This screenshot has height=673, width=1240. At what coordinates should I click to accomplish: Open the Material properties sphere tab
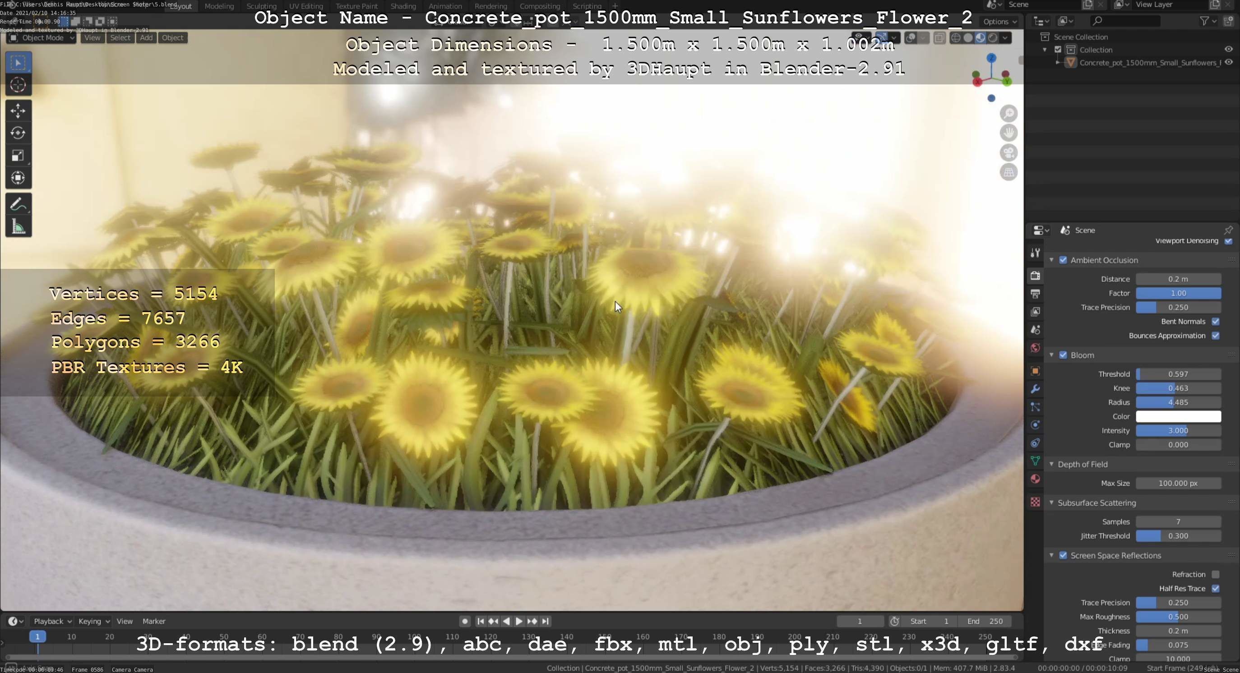click(x=1035, y=479)
